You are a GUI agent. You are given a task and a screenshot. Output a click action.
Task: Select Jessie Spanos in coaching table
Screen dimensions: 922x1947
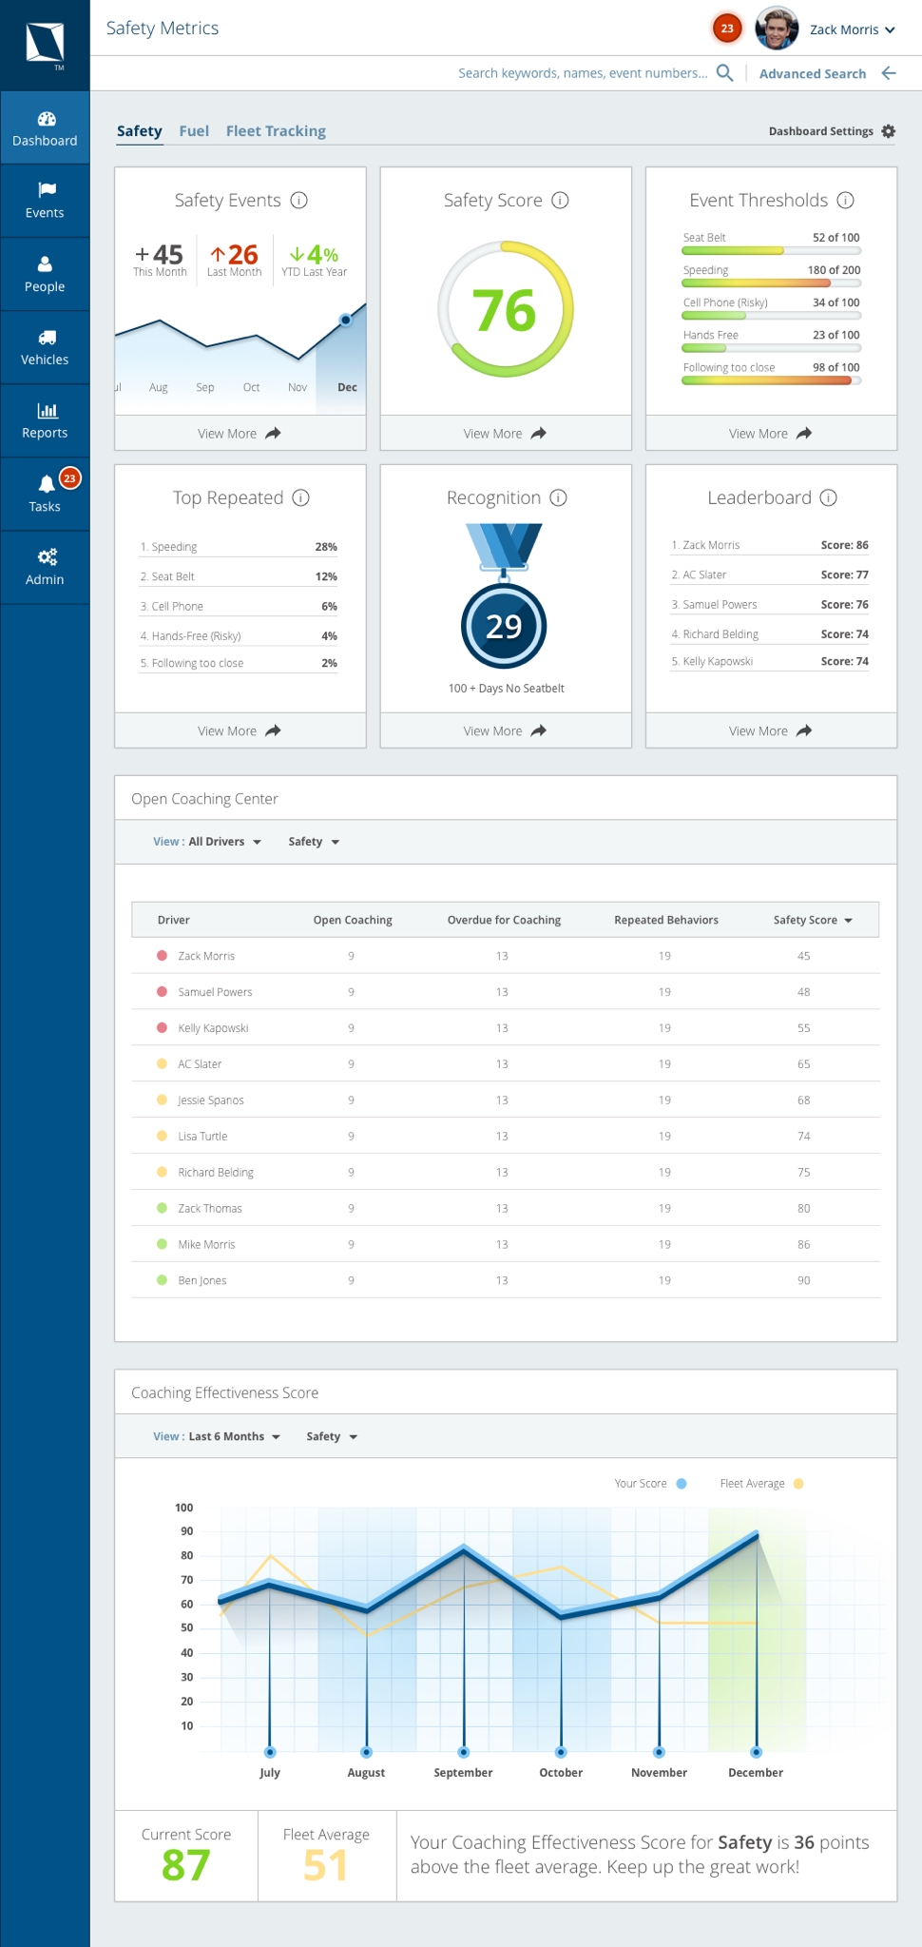pos(211,1100)
